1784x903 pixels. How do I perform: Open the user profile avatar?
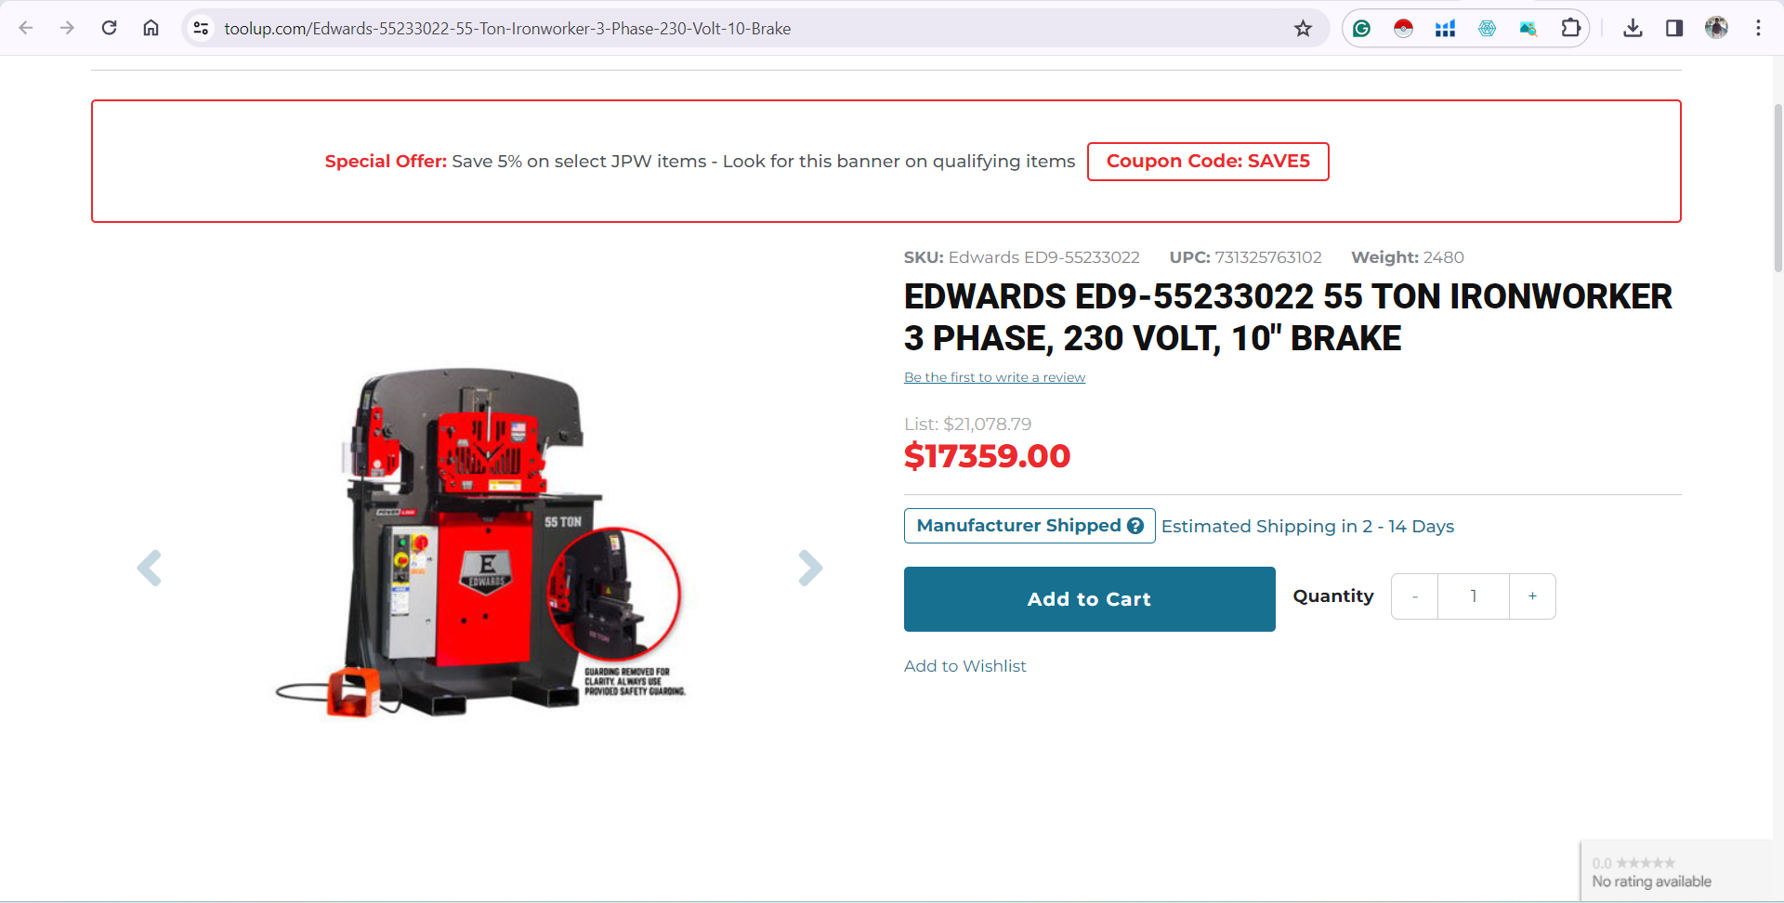1716,28
